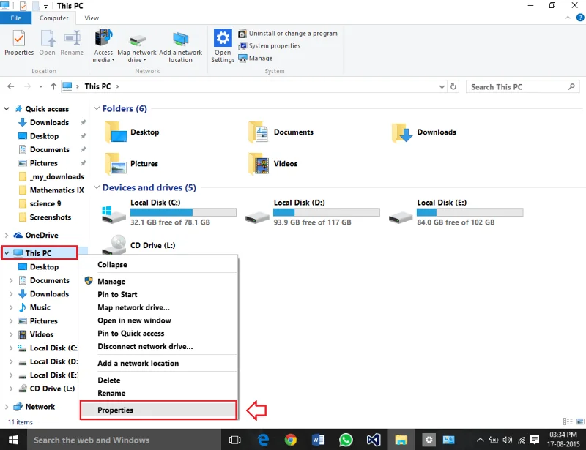Open Microsoft Edge from the taskbar
The height and width of the screenshot is (450, 586).
(x=263, y=440)
